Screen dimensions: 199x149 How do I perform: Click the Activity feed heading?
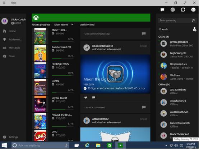click(87, 25)
